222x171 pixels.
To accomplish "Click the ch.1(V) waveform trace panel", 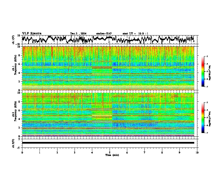I will [x=110, y=40].
